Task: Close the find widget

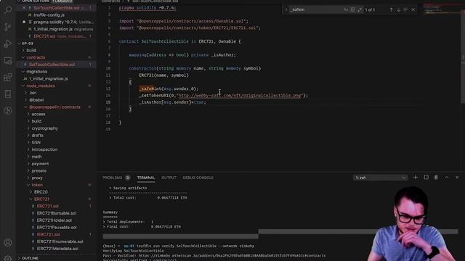Action: [x=413, y=9]
